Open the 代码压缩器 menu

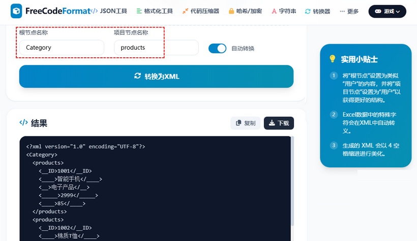point(201,11)
